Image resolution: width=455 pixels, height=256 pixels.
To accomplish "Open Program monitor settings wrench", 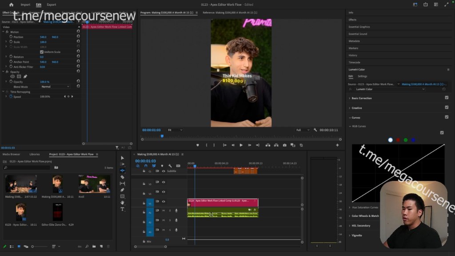I will point(315,130).
